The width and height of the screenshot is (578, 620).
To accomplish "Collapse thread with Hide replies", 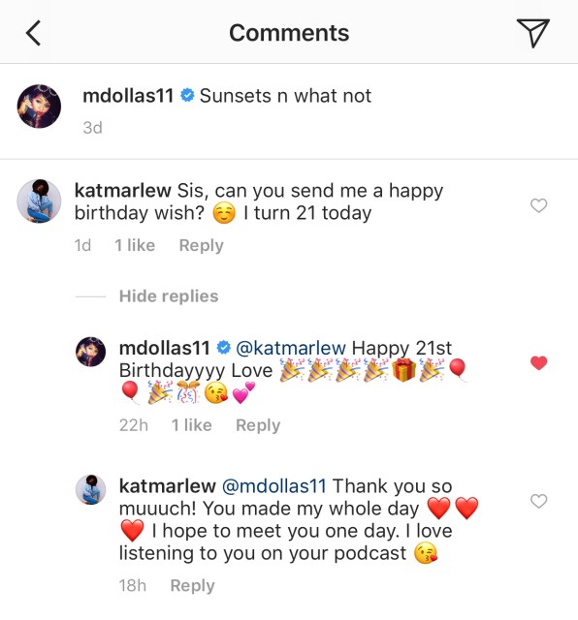I will pyautogui.click(x=169, y=296).
